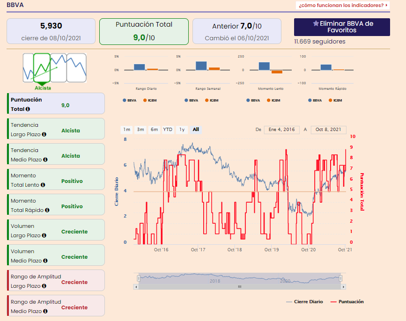Image resolution: width=406 pixels, height=321 pixels.
Task: Click the Alcista trend thumbnail pattern
Action: 42,68
